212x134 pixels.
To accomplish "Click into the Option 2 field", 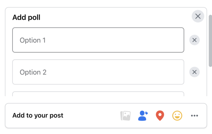I will tap(98, 72).
